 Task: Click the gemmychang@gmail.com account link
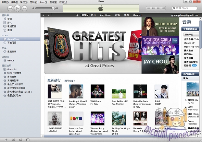coord(185,15)
